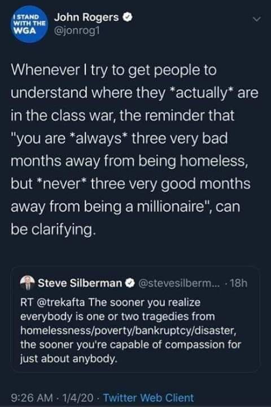Click Steve Silberman's verified badge

click(130, 283)
